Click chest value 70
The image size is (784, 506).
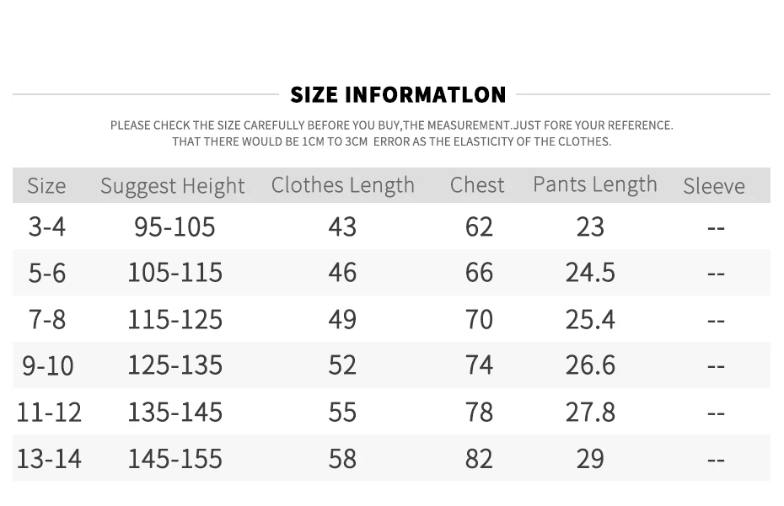[x=478, y=319]
